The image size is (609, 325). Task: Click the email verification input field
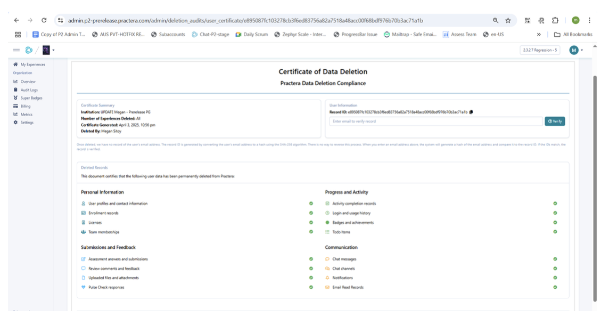point(435,121)
